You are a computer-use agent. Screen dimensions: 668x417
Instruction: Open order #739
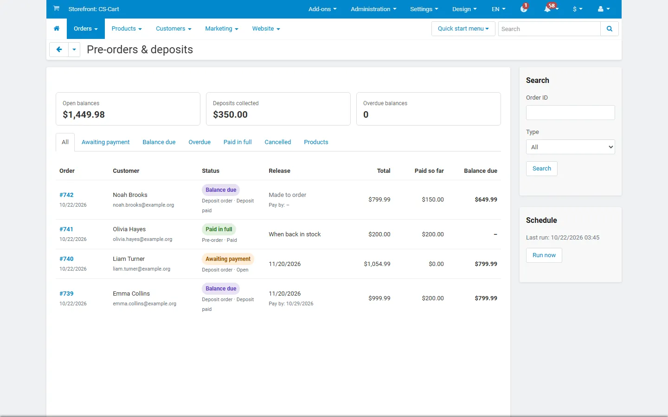(x=66, y=294)
